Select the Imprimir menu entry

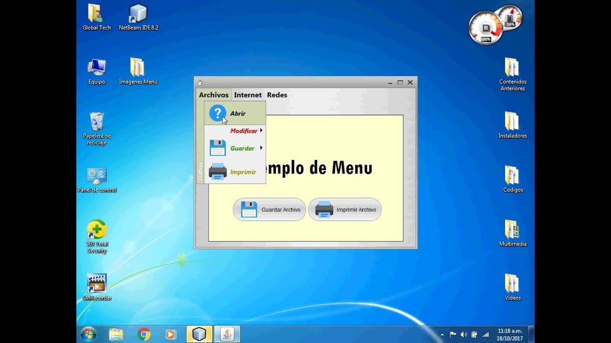coord(235,172)
